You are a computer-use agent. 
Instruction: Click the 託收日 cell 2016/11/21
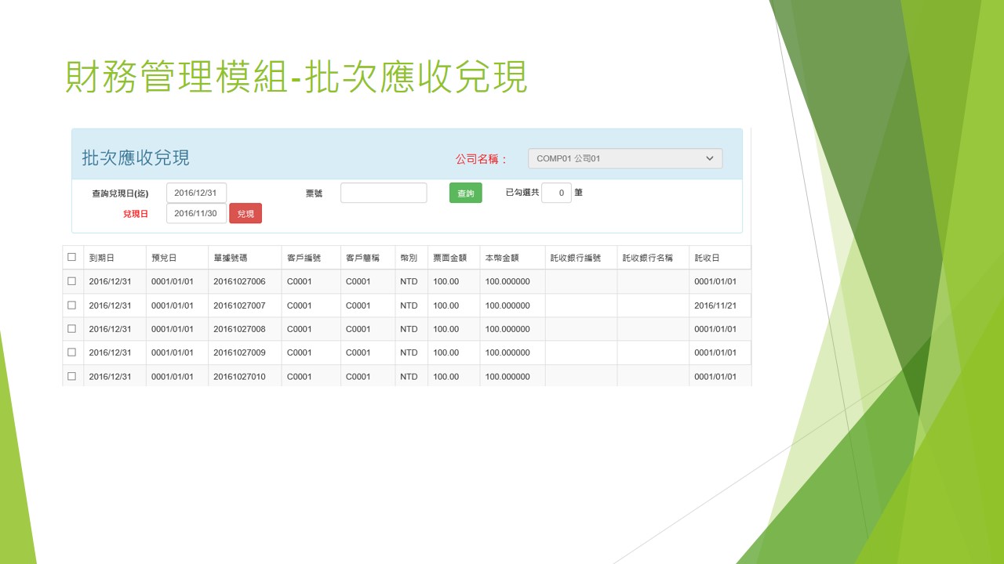[720, 305]
